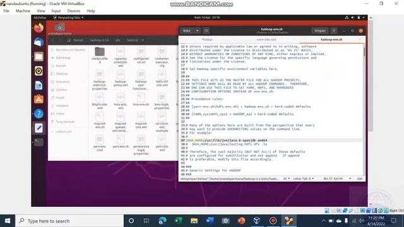
Task: Open Ubuntu Software in the dock
Action: point(39,100)
